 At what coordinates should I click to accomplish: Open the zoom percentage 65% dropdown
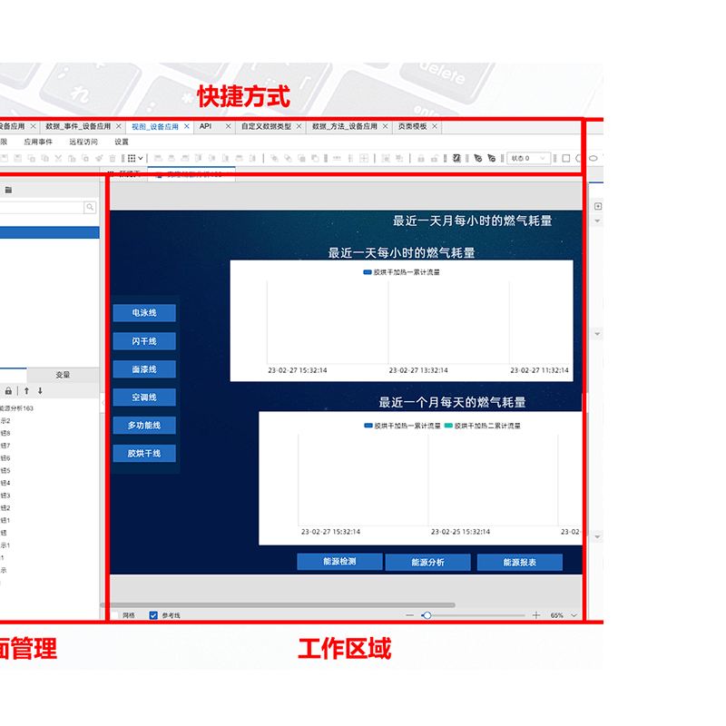561,614
